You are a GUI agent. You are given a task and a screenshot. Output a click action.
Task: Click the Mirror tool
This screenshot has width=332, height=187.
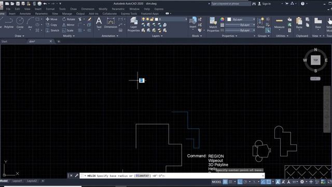(x=68, y=25)
